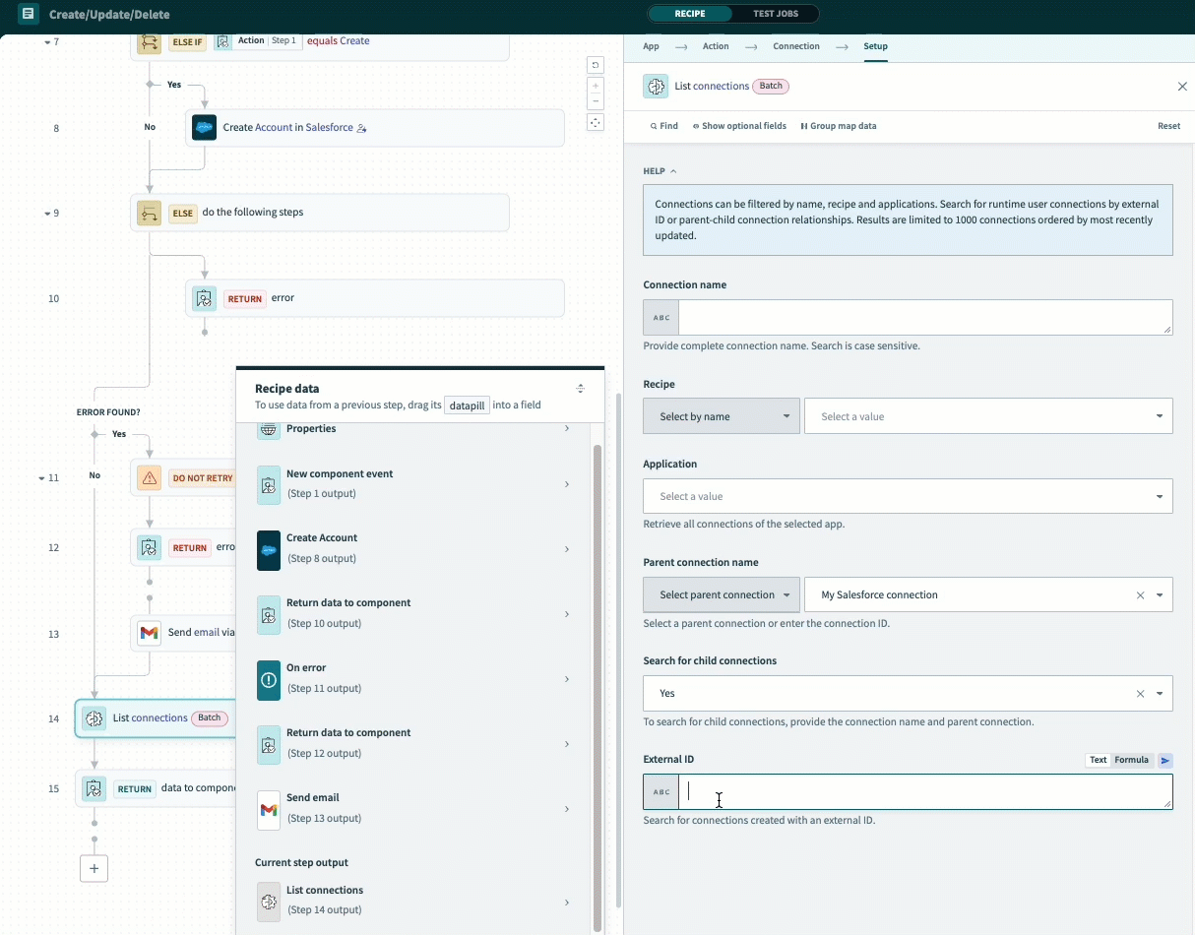Click the On error icon in Recipe data
1195x935 pixels.
(269, 679)
